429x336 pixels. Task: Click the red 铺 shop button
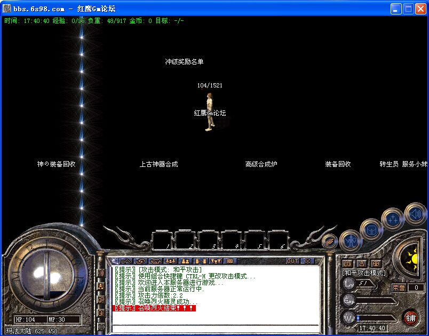[x=410, y=318]
